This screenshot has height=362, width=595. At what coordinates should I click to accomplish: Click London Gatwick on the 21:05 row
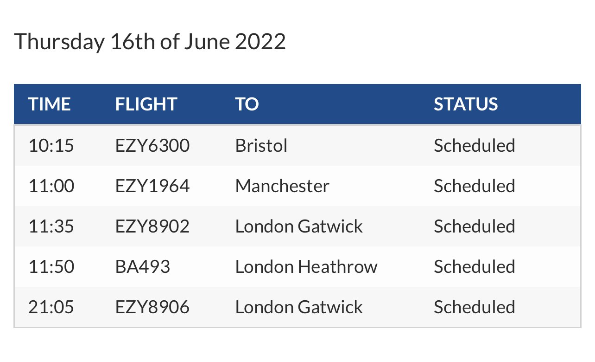(299, 307)
